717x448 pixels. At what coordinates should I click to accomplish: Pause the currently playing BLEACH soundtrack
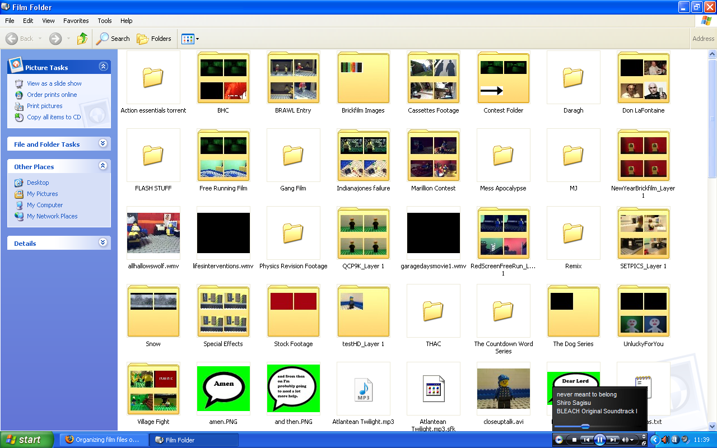tap(599, 440)
